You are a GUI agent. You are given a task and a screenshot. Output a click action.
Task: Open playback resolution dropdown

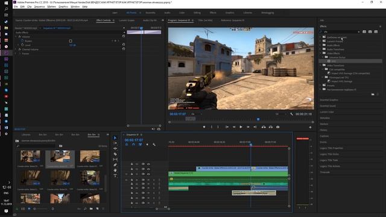coord(281,114)
